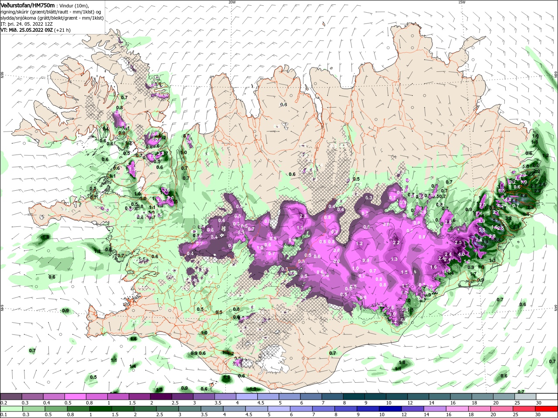Click the 'rigning/skúrir' legend description line
The width and height of the screenshot is (558, 418).
[x=51, y=12]
